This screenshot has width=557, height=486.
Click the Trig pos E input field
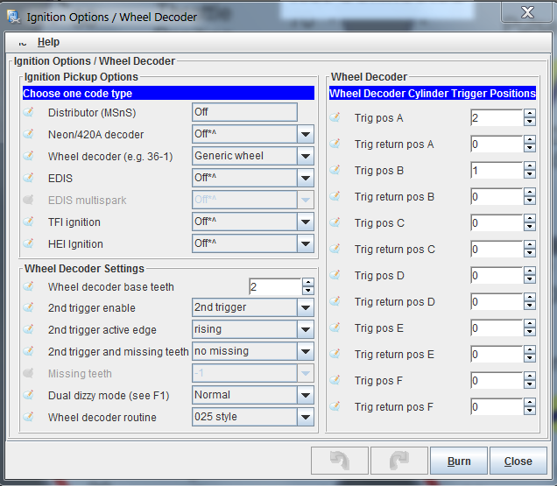(497, 328)
